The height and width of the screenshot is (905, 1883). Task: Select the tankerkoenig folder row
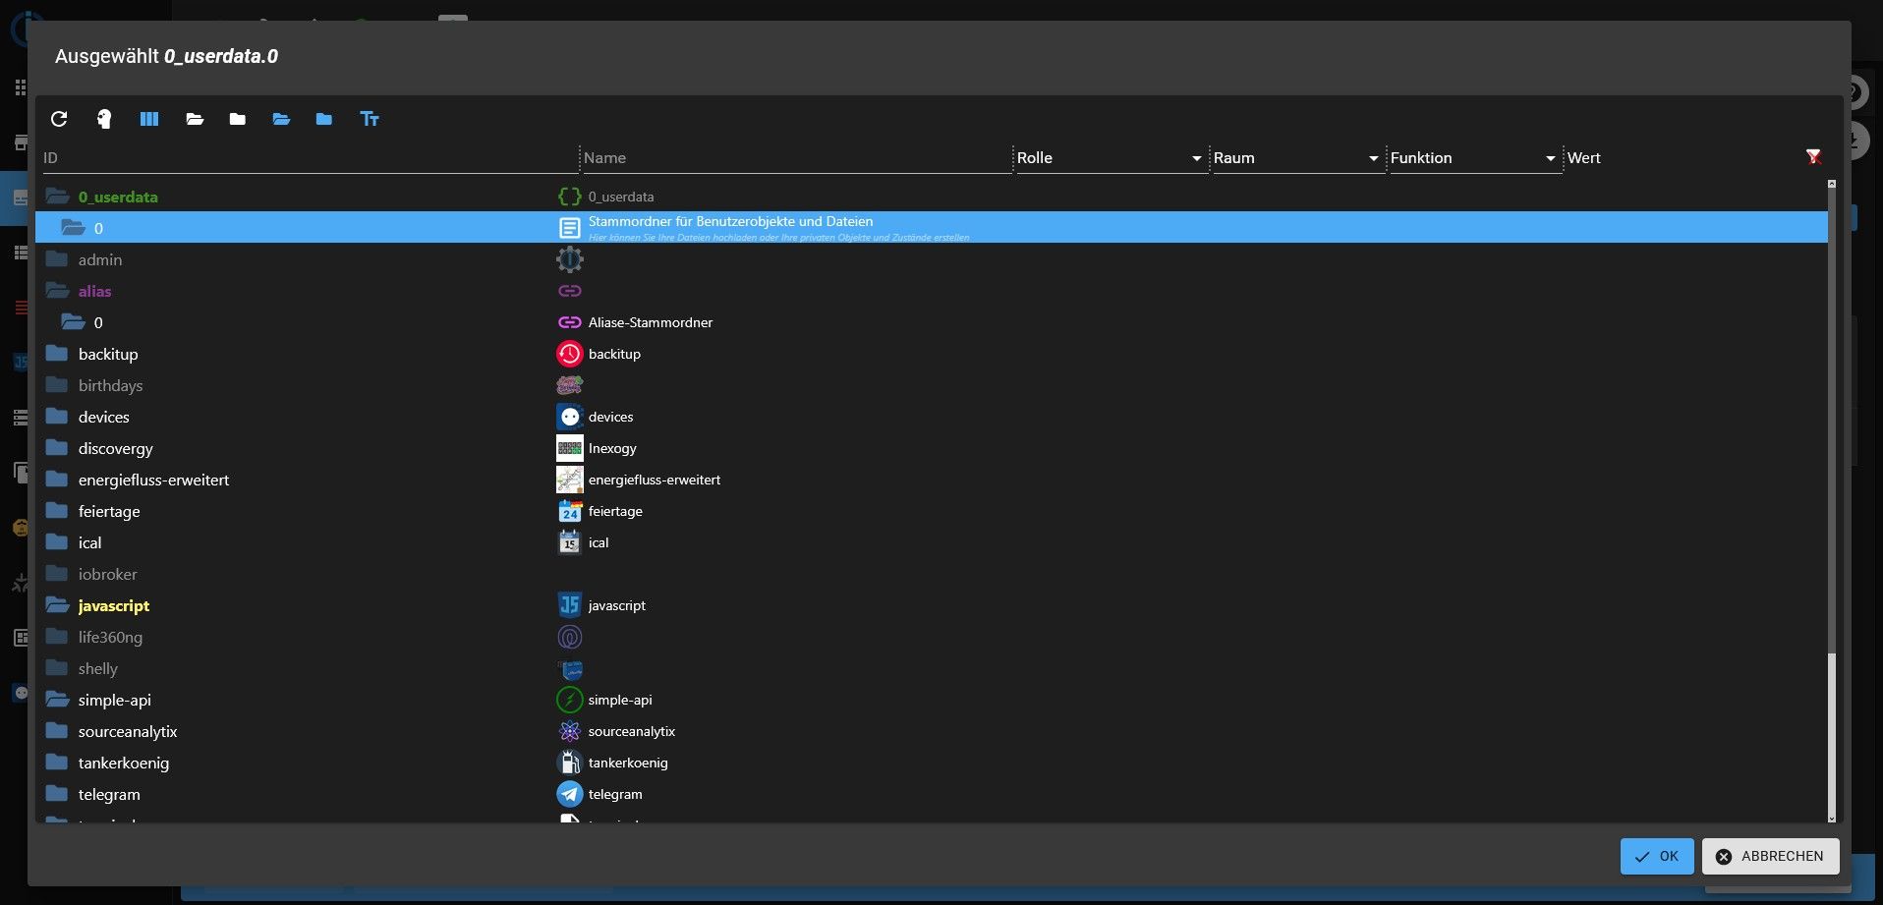pyautogui.click(x=932, y=763)
